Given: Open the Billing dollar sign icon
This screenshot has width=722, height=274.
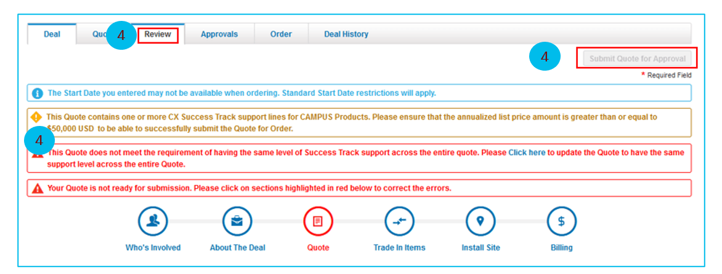Looking at the screenshot, I should coord(561,221).
